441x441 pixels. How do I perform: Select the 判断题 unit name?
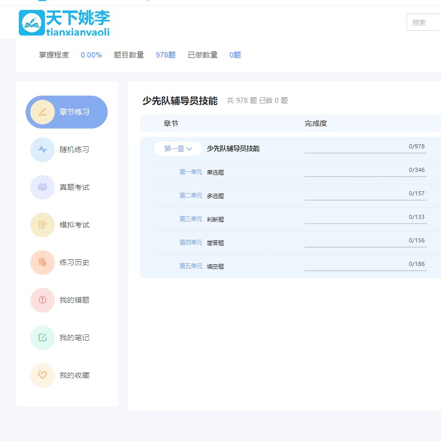(x=215, y=219)
